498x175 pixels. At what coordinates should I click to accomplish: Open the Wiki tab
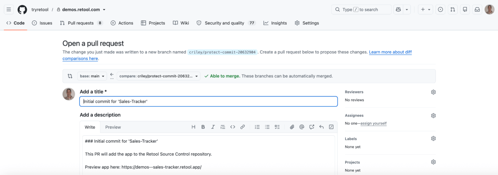click(x=181, y=23)
